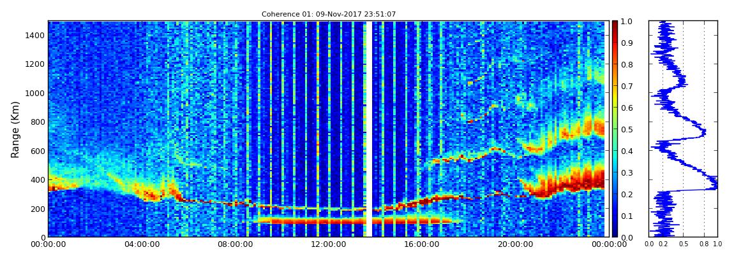Click the 0.9 label on the colorbar
This screenshot has width=734, height=259.
point(627,43)
